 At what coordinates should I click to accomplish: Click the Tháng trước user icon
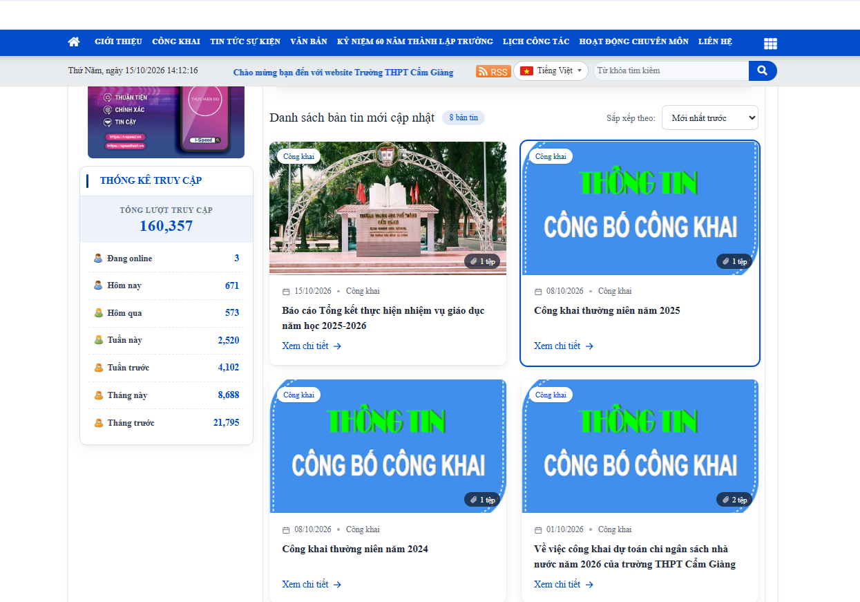[x=98, y=423]
